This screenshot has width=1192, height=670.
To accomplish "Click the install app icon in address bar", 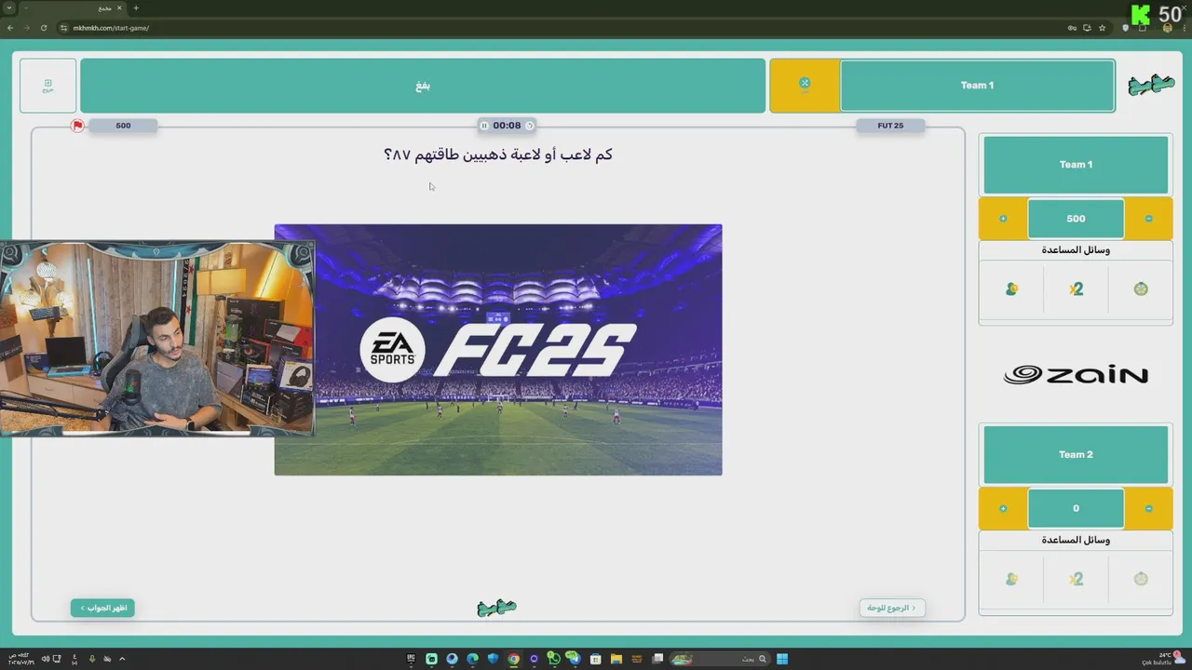I will (x=1087, y=28).
